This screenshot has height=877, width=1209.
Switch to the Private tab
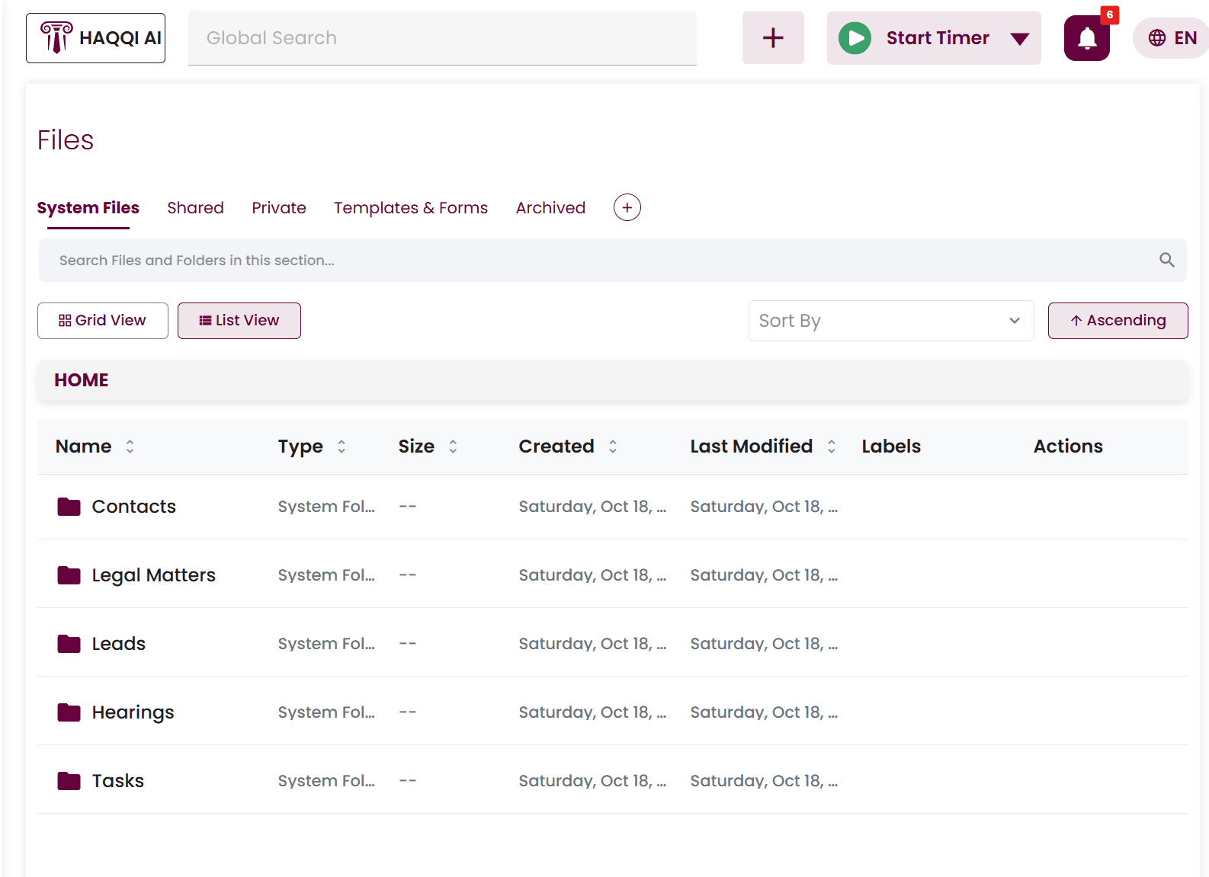click(279, 208)
